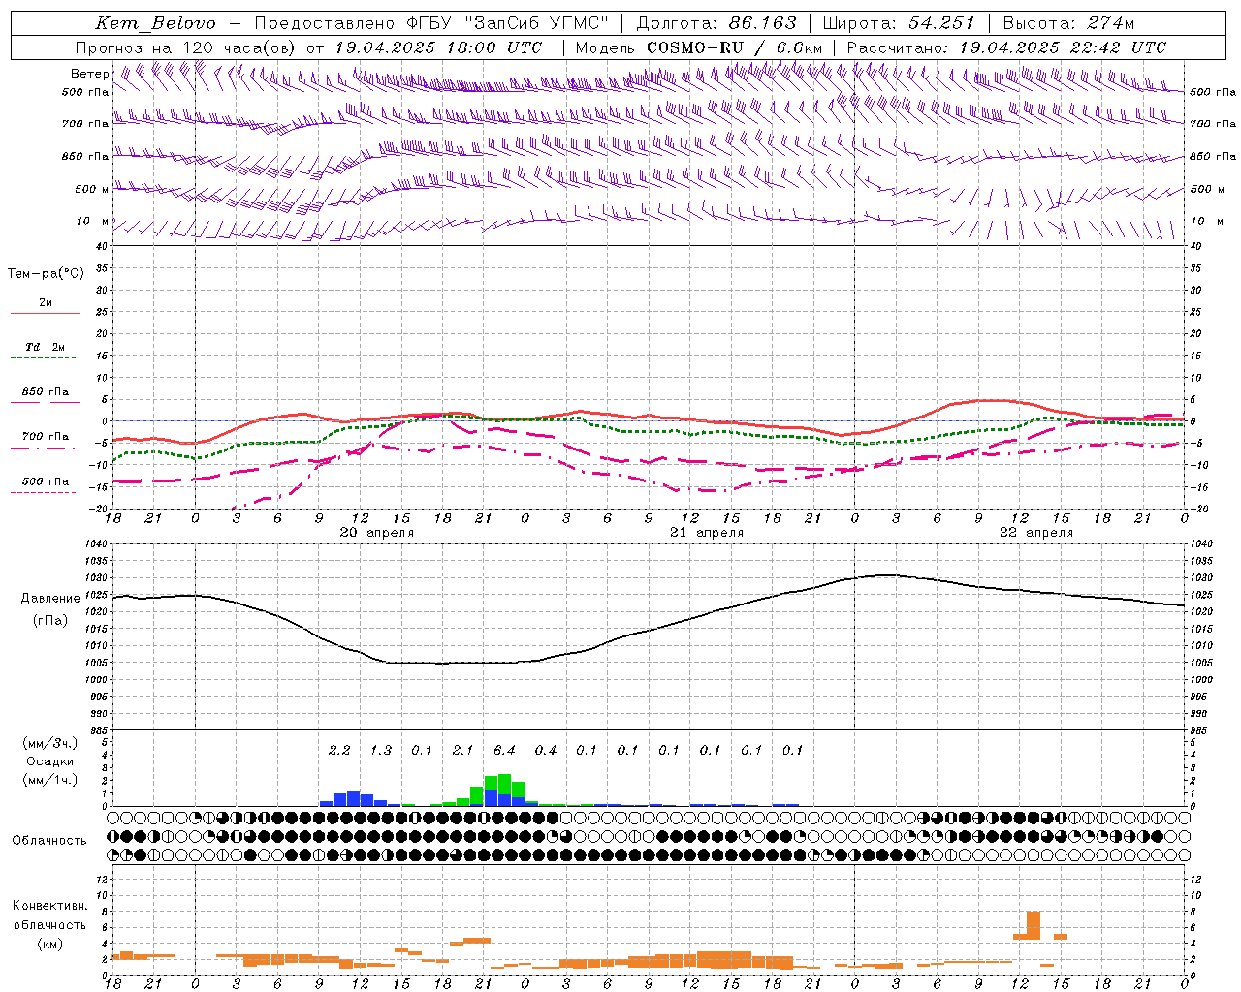Screen dimensions: 1241x992
Task: Click the 'Прогноз на 120 часа(ов)' forecast text
Action: [x=186, y=47]
